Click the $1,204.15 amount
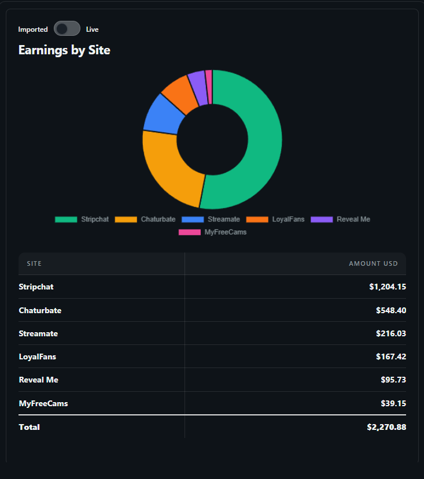This screenshot has width=424, height=479. (x=388, y=287)
